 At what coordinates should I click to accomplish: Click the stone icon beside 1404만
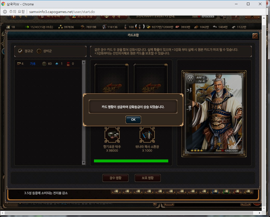pyautogui.click(x=215, y=27)
